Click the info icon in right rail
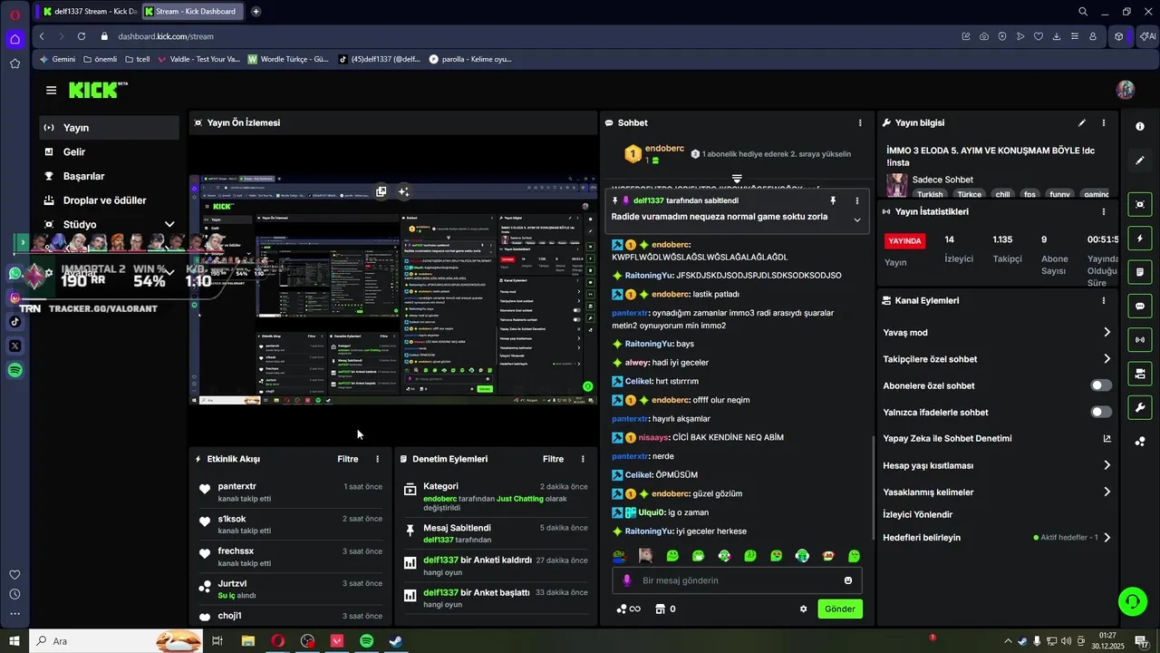 coord(1140,126)
